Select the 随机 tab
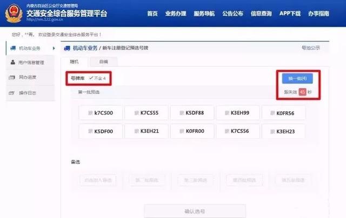The height and width of the screenshot is (218, 346). (x=75, y=62)
